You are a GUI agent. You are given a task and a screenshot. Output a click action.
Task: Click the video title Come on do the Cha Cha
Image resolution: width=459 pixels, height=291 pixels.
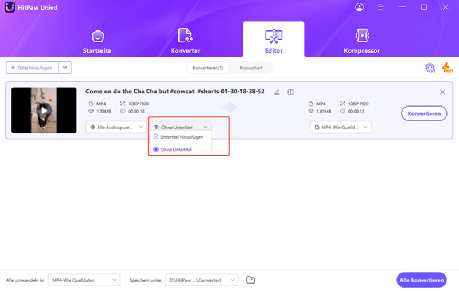175,91
